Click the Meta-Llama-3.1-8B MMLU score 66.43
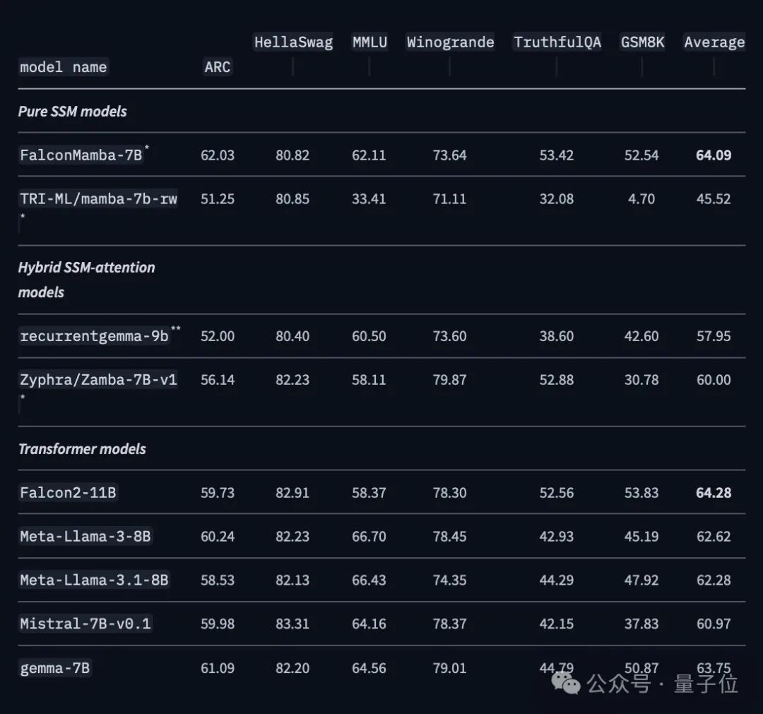 click(369, 581)
